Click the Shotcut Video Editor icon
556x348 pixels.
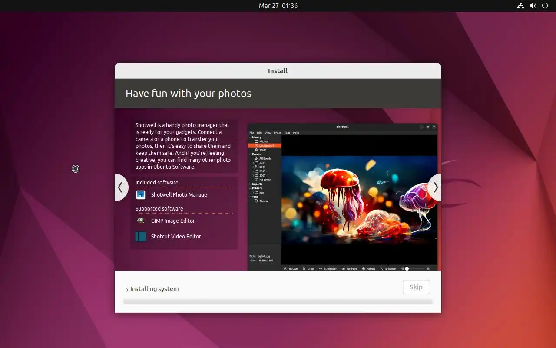coord(141,237)
